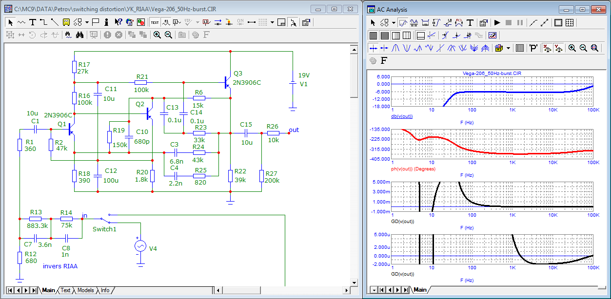This screenshot has width=611, height=299.
Task: Select the Text tool in schematic toolbar
Action: 33,22
